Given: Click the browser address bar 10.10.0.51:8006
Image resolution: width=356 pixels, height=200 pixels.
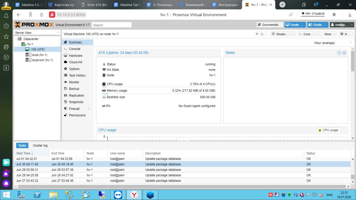Looking at the screenshot, I should [71, 15].
